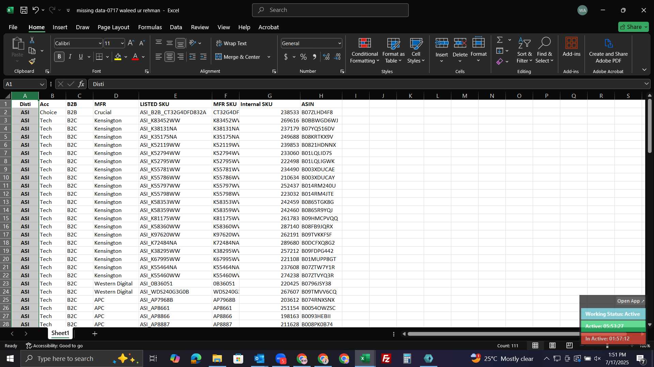Open the font name Calibri dropdown

[100, 43]
